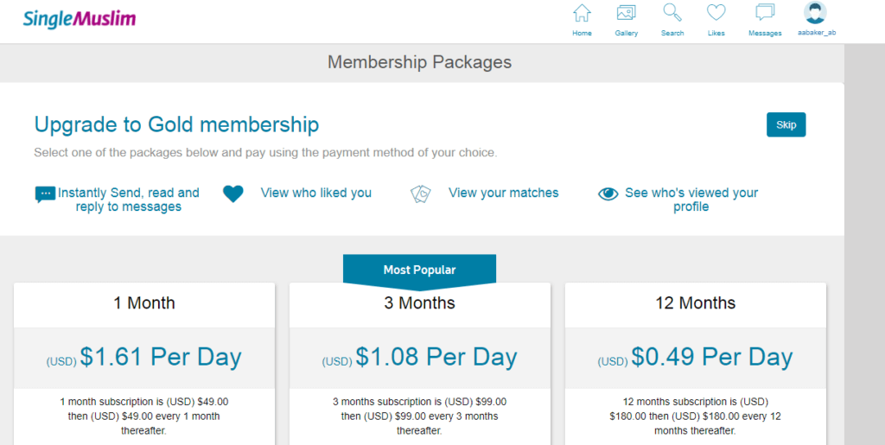Select the 1 Month package header
Viewport: 885px width, 445px height.
coord(144,303)
